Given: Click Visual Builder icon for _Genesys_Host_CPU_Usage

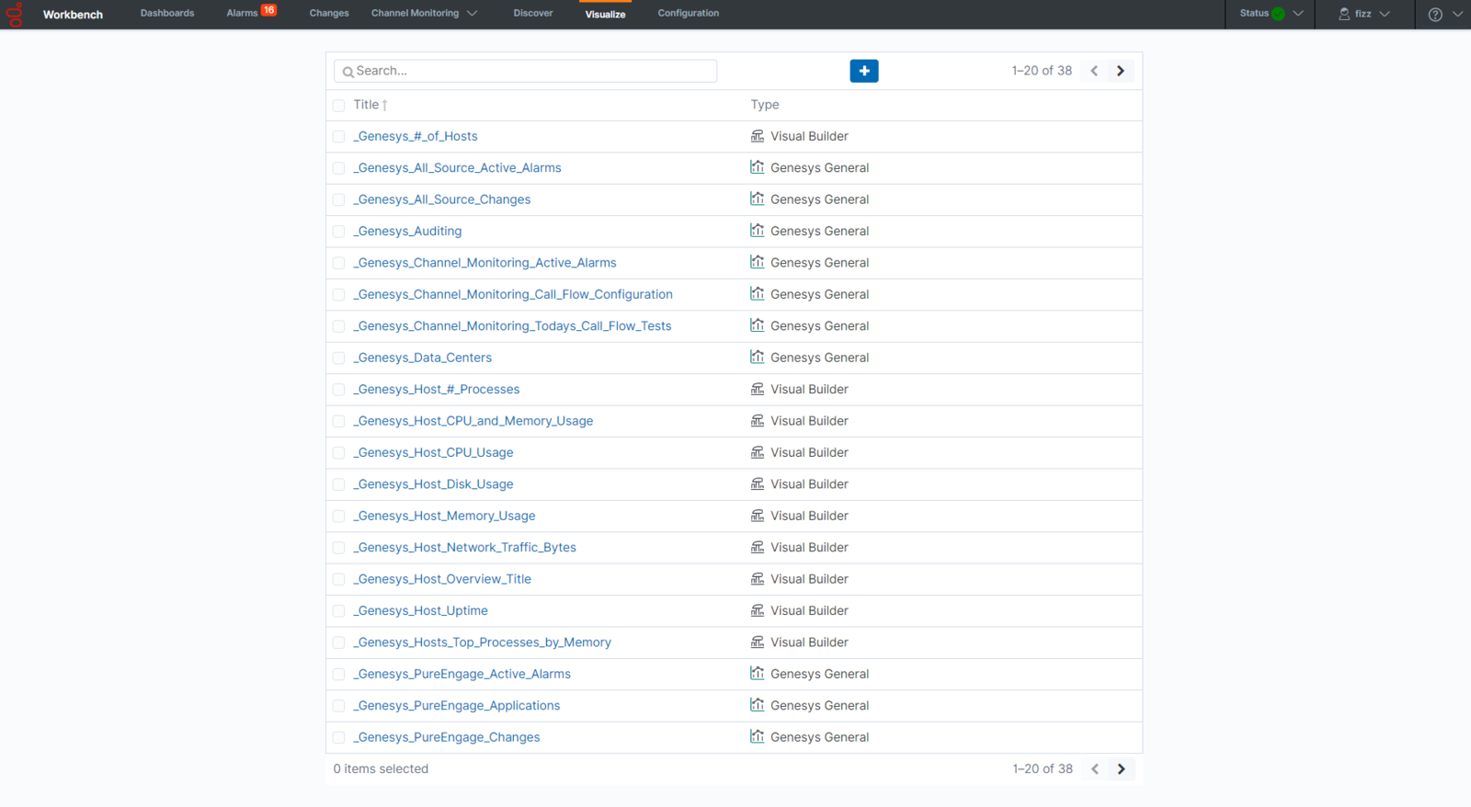Looking at the screenshot, I should coord(758,452).
